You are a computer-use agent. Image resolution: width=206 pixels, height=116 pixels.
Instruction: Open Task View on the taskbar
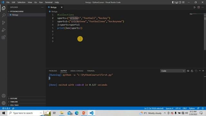(54, 113)
